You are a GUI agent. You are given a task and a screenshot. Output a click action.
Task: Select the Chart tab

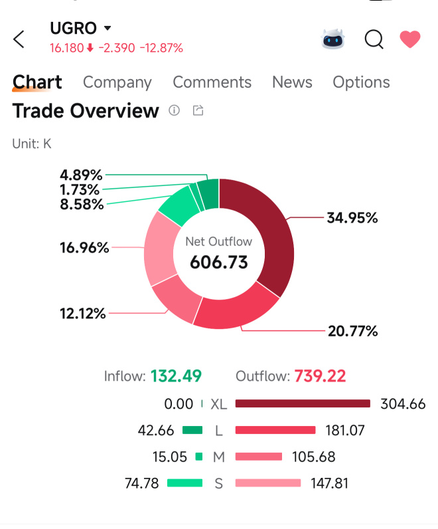click(37, 82)
